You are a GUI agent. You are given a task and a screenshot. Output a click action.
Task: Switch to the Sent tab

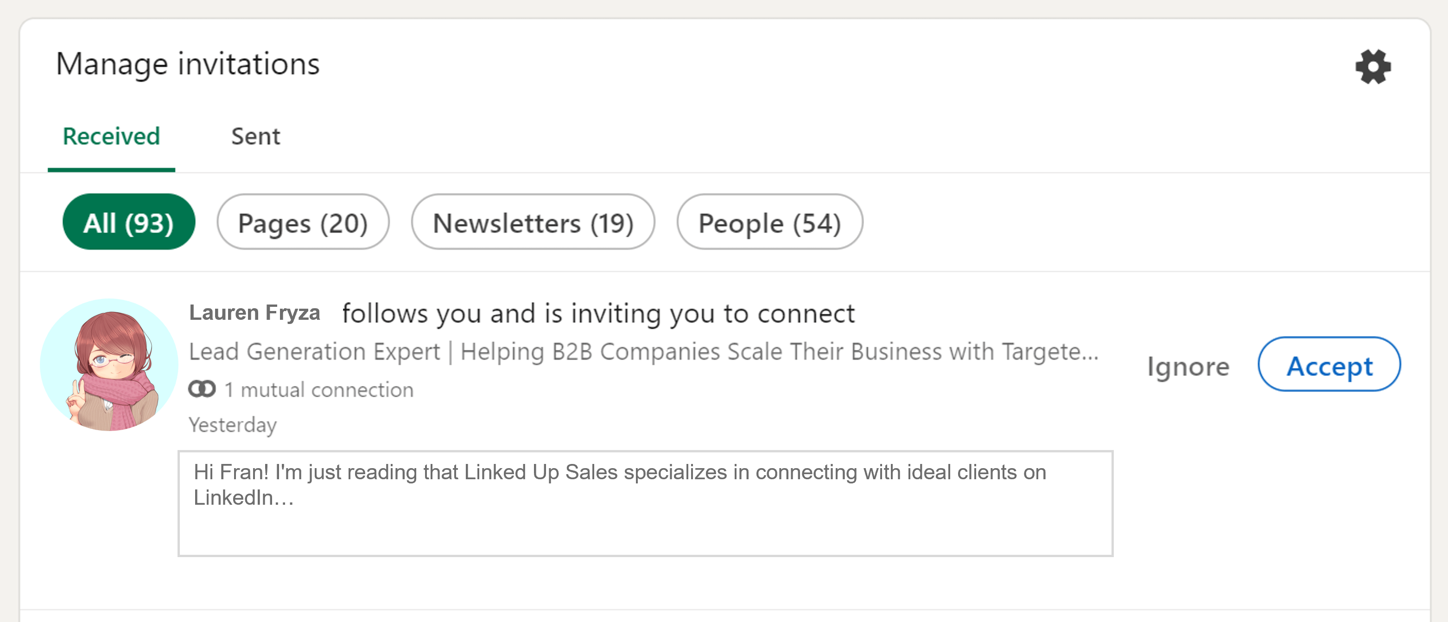point(256,137)
